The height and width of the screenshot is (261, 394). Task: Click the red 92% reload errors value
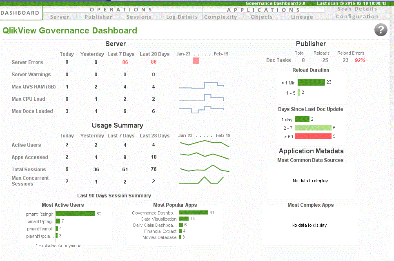(x=360, y=60)
